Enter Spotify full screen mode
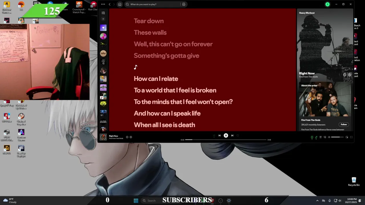365x205 pixels. tap(351, 137)
